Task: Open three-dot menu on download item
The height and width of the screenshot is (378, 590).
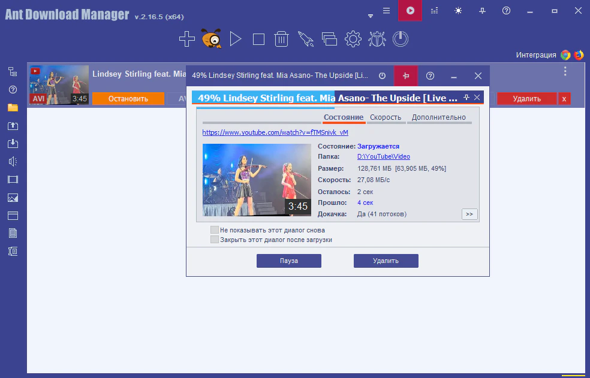Action: tap(565, 71)
